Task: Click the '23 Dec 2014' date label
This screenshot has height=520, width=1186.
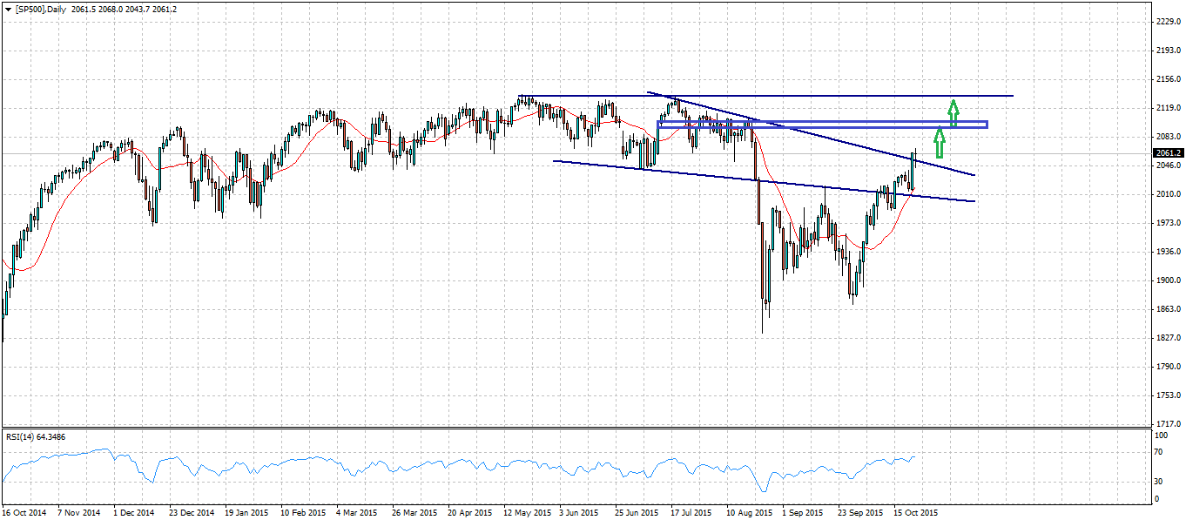Action: [191, 512]
